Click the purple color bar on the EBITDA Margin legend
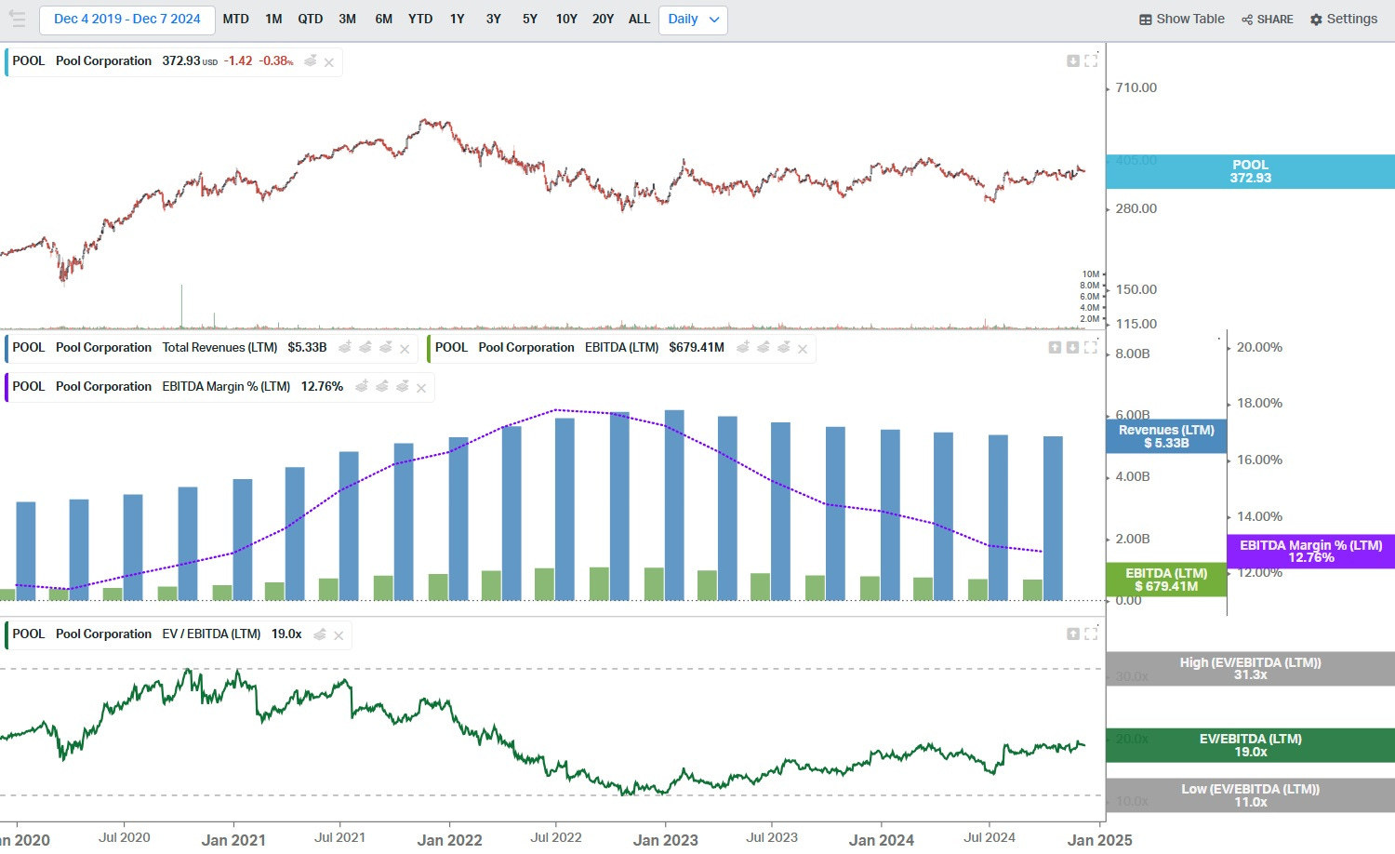The image size is (1395, 854). [7, 387]
